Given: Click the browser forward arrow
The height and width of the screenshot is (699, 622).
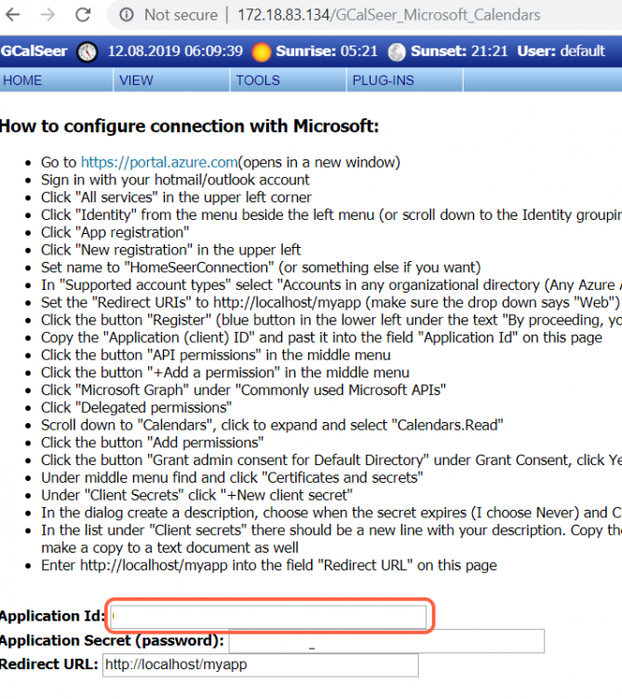Looking at the screenshot, I should click(47, 15).
